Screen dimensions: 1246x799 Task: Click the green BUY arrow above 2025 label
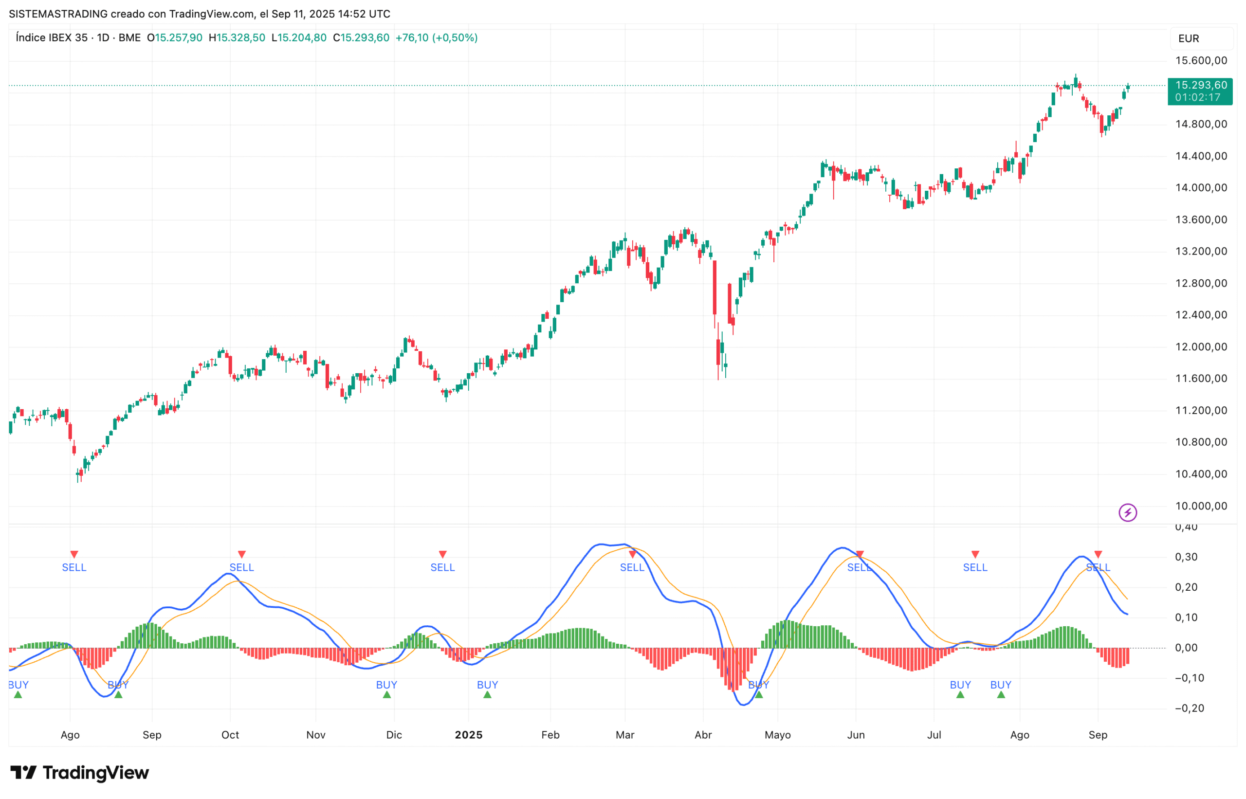pos(487,695)
